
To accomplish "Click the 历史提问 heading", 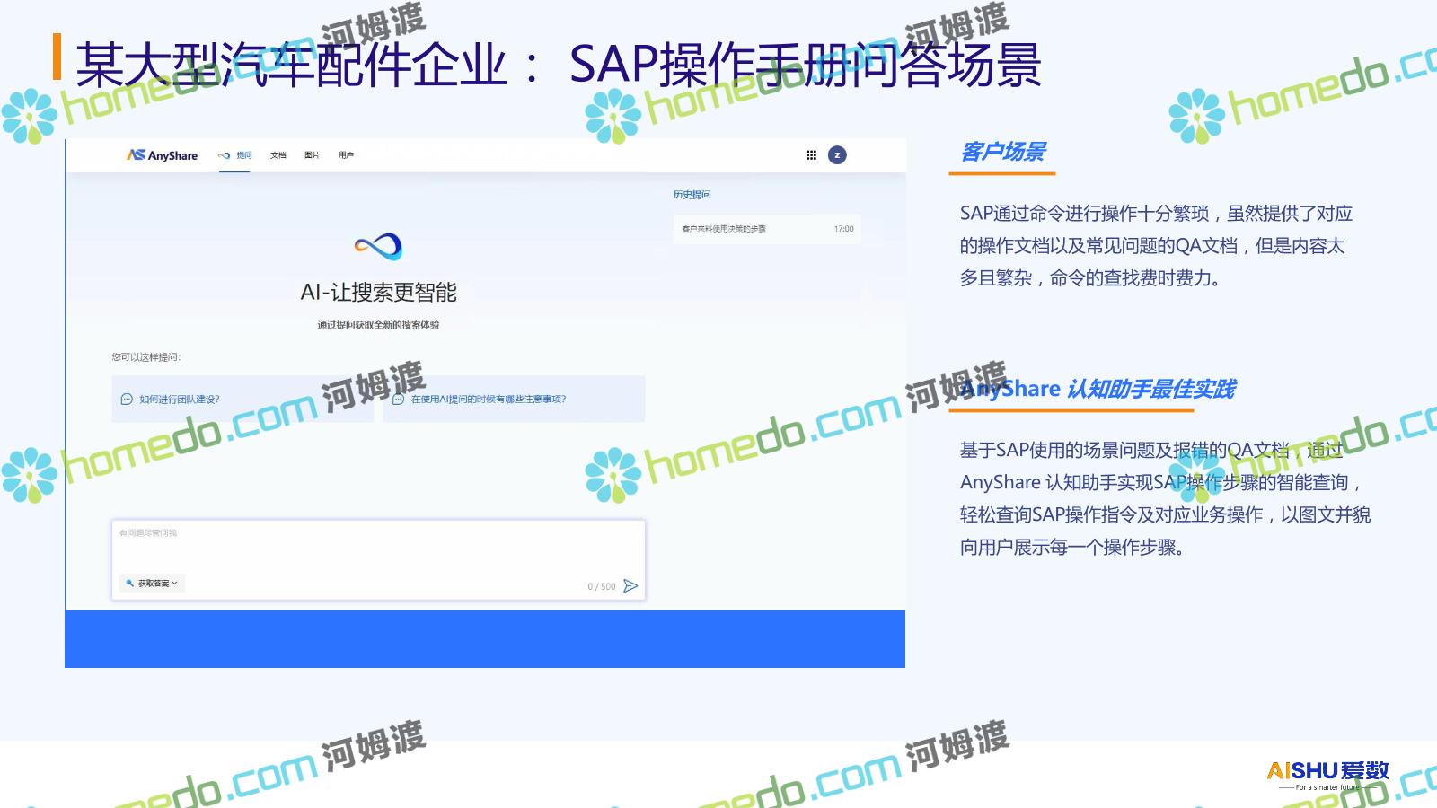I will click(x=692, y=195).
